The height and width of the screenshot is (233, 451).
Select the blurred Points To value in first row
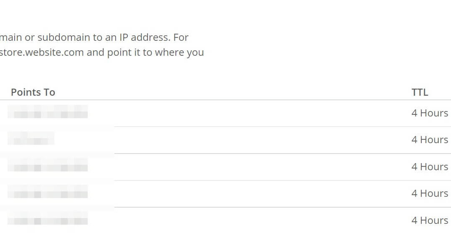pos(48,112)
